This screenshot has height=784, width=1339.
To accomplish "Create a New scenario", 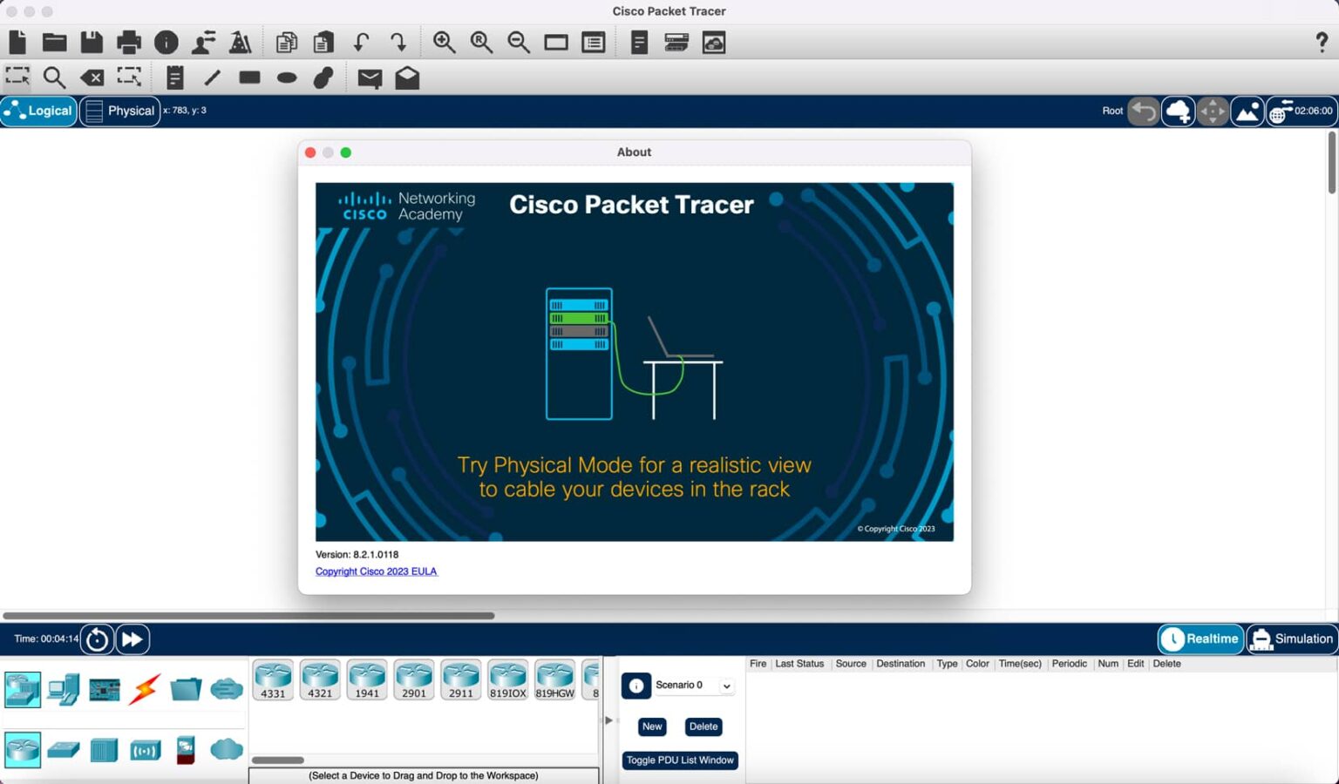I will pos(651,726).
